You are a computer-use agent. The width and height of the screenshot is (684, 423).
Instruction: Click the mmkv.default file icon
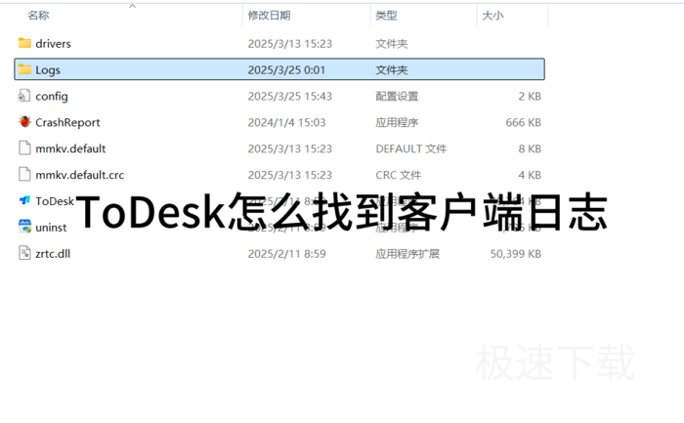pyautogui.click(x=24, y=148)
